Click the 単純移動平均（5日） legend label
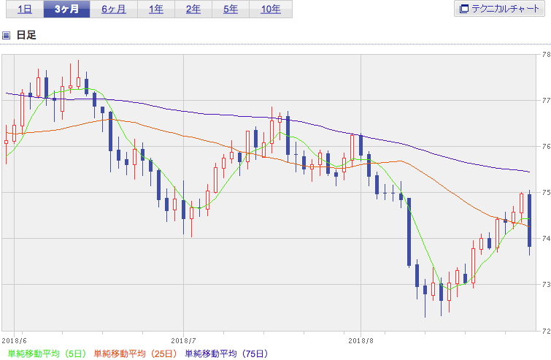The width and height of the screenshot is (551, 360). tap(47, 353)
